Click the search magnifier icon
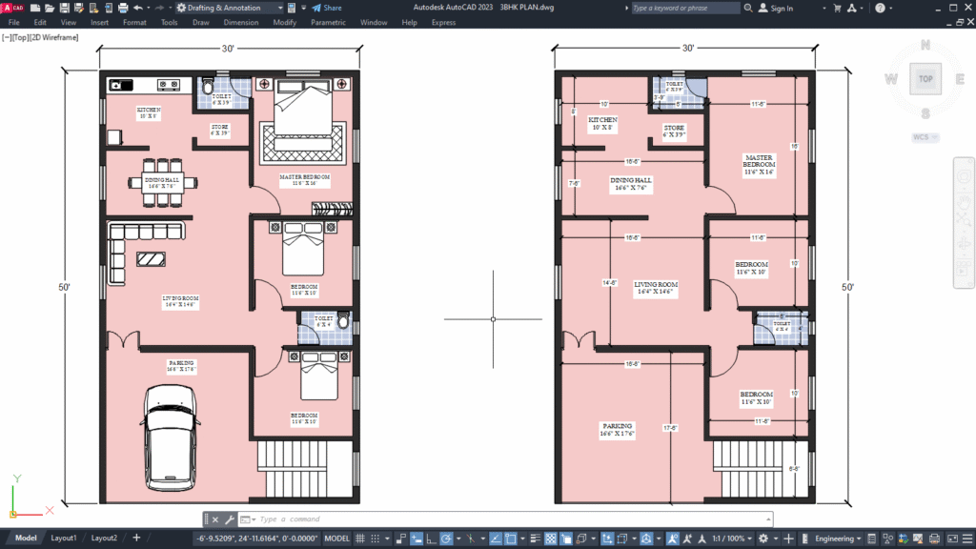This screenshot has height=549, width=976. (x=748, y=8)
